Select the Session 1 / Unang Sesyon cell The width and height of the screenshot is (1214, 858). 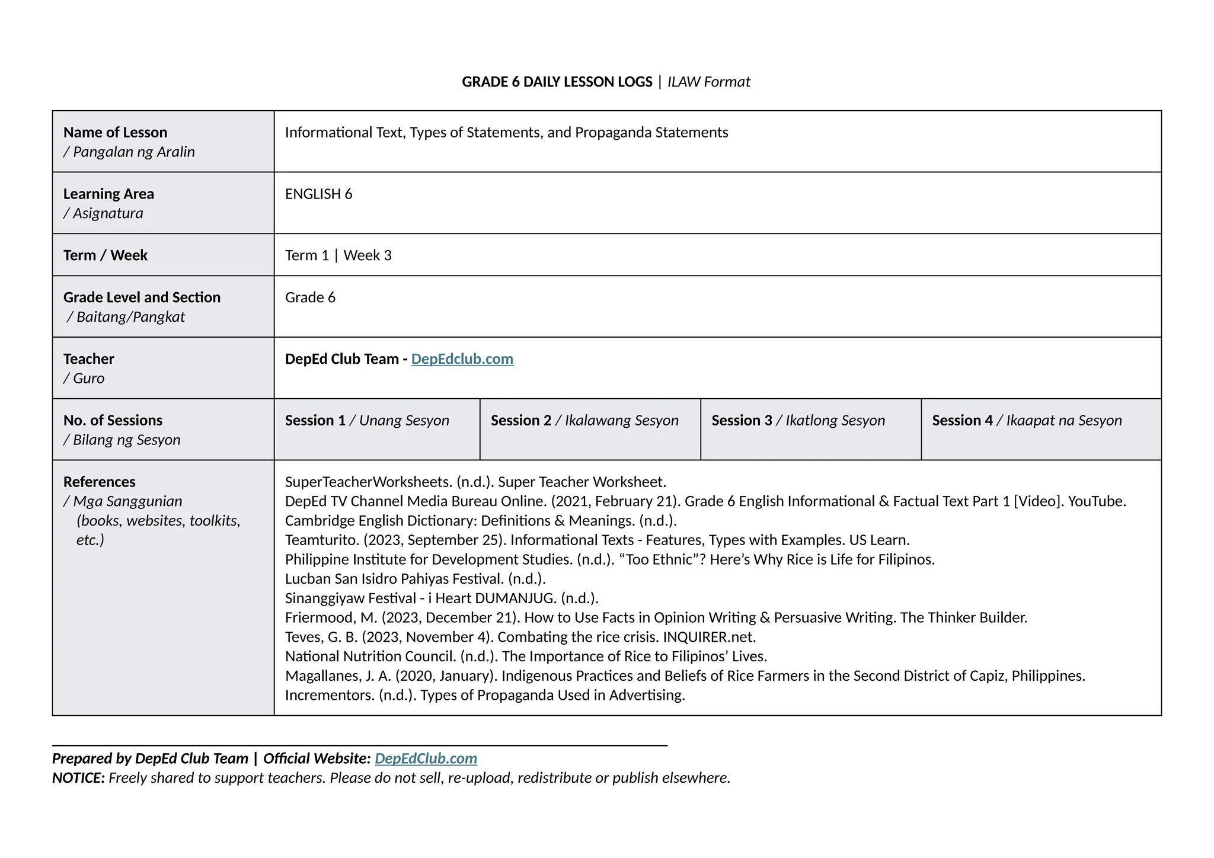click(377, 430)
